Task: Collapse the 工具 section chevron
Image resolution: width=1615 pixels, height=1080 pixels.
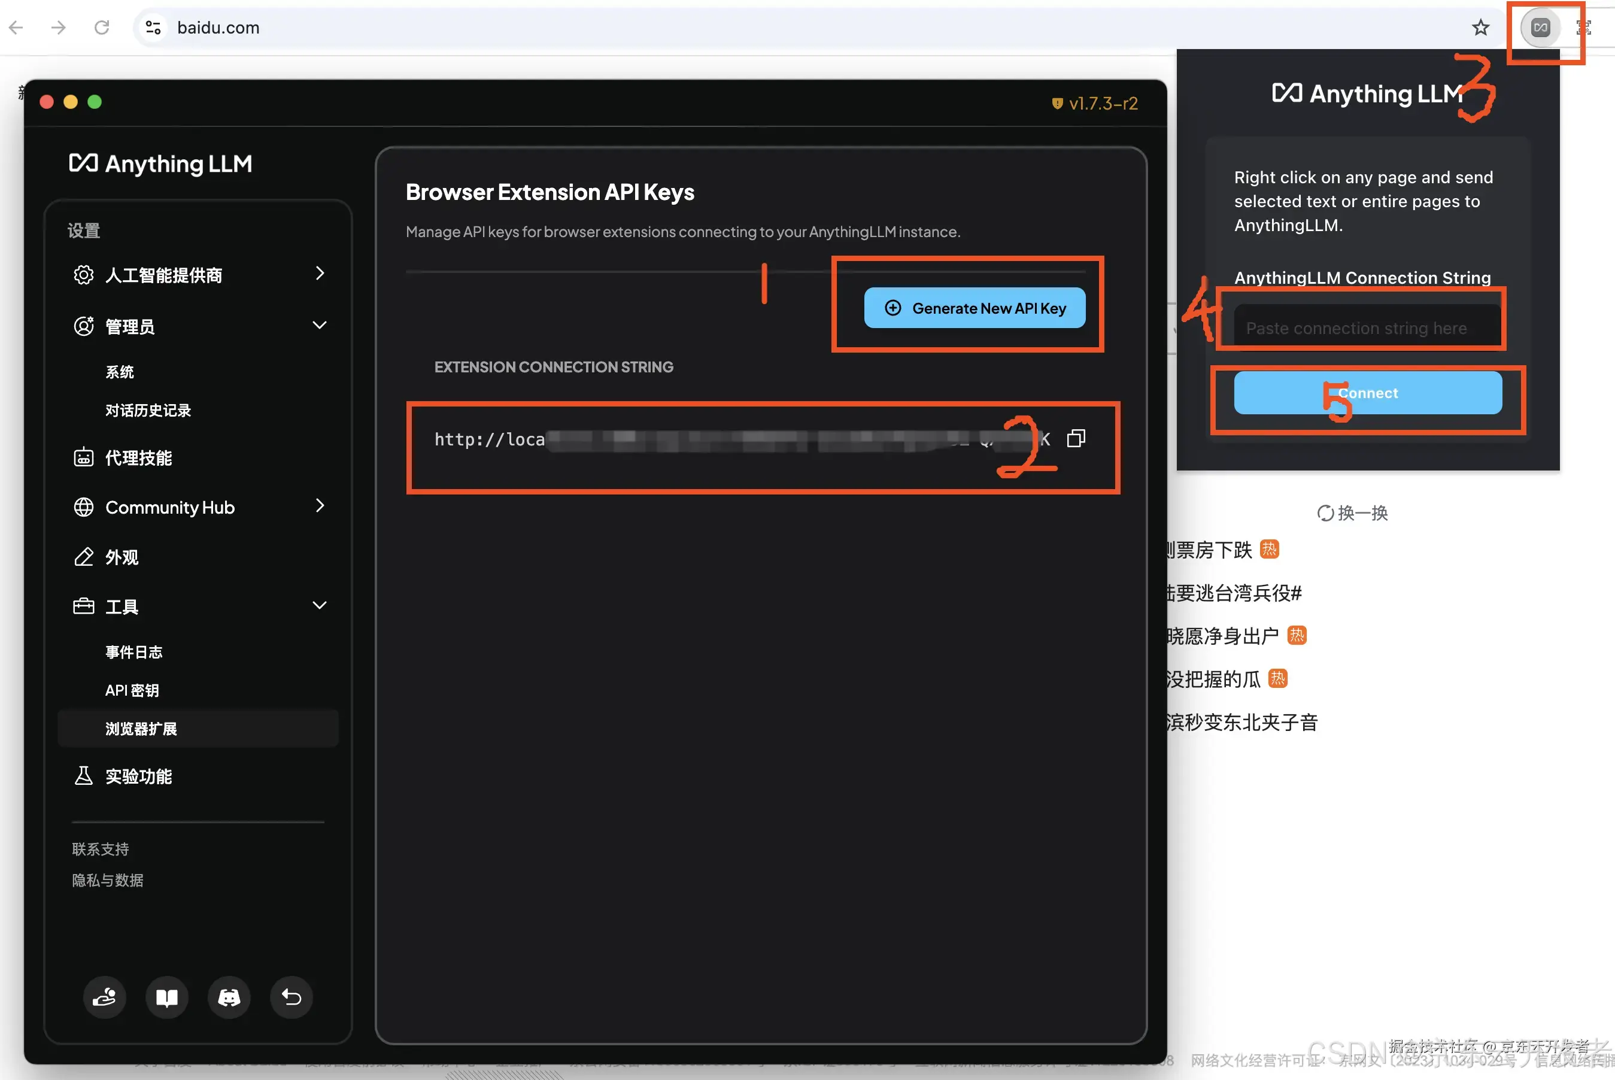Action: click(x=320, y=605)
